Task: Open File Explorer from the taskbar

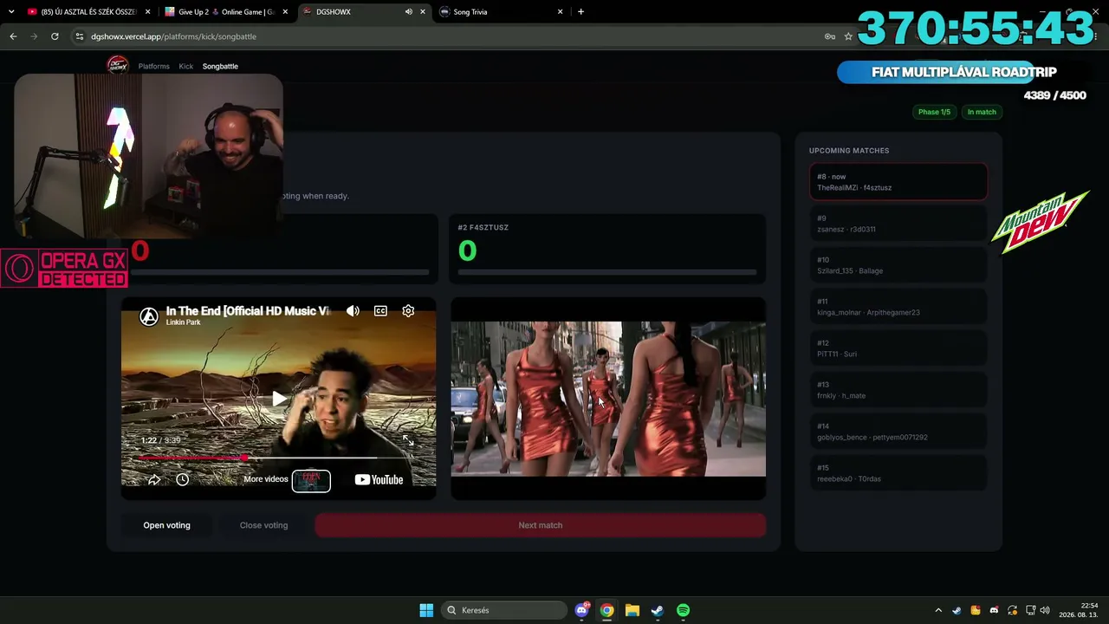Action: [x=632, y=610]
